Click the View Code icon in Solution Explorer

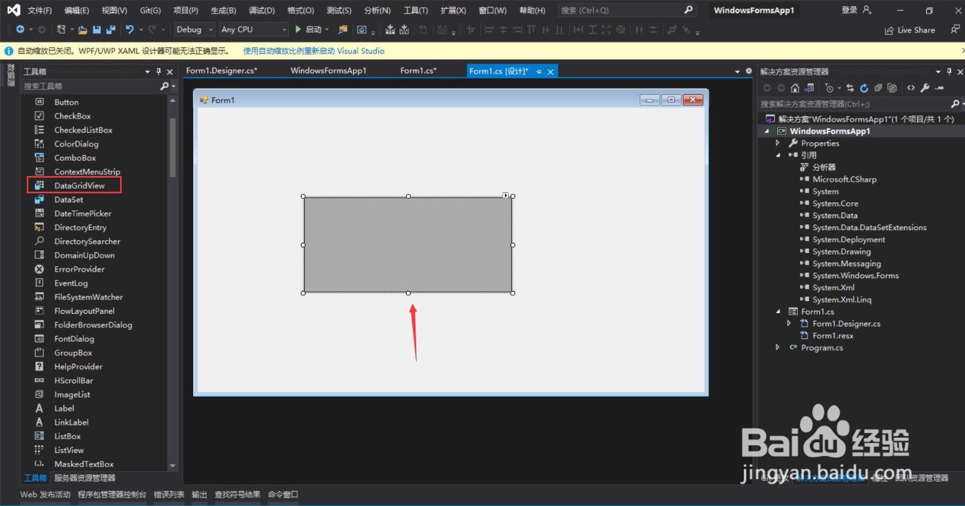tap(911, 88)
